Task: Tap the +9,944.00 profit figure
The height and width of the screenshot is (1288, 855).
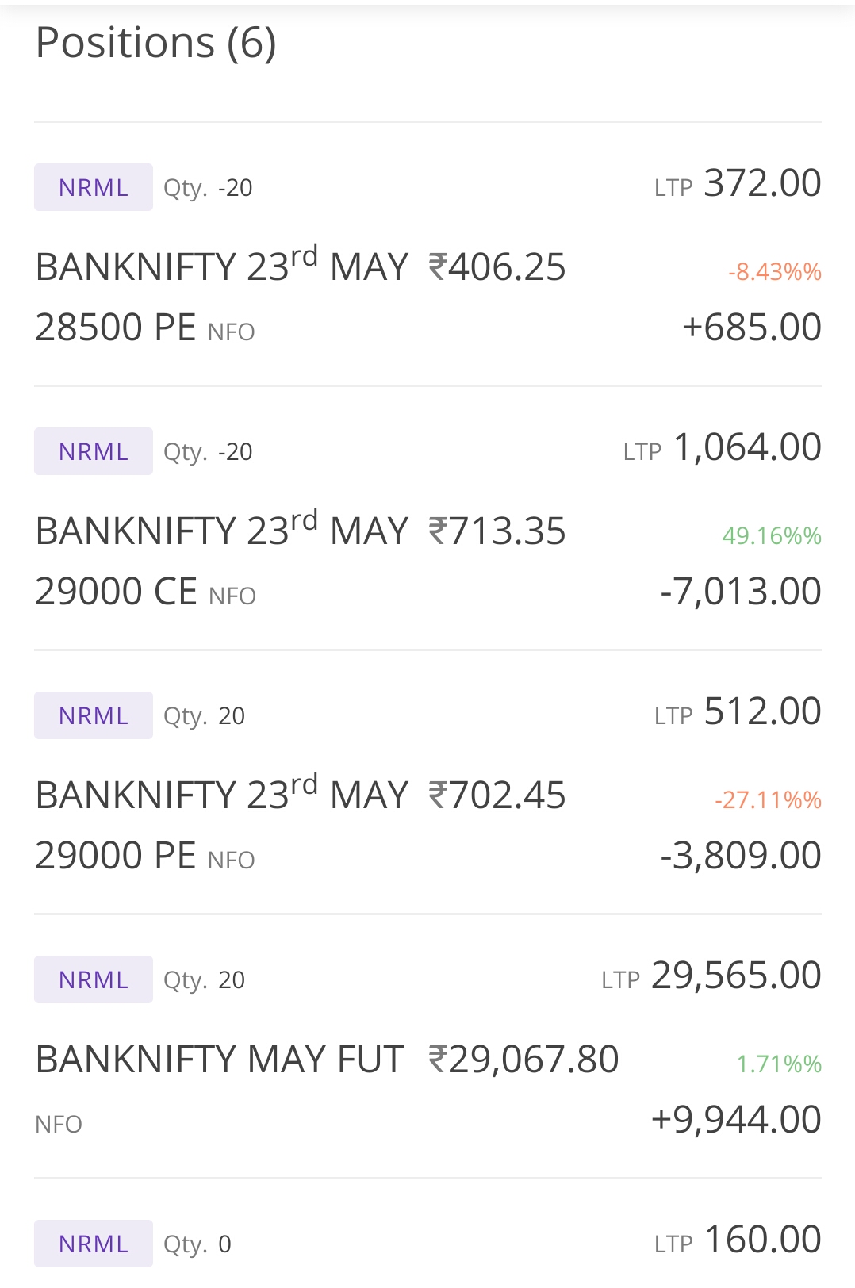Action: coord(736,1120)
